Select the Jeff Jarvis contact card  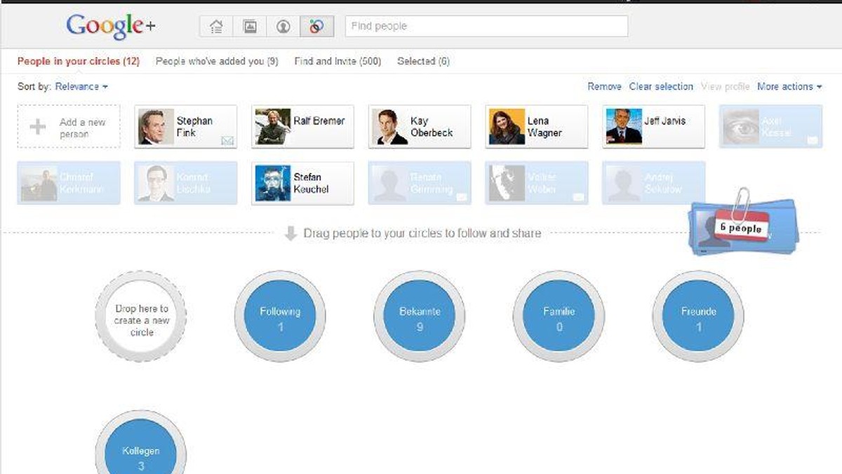click(653, 126)
